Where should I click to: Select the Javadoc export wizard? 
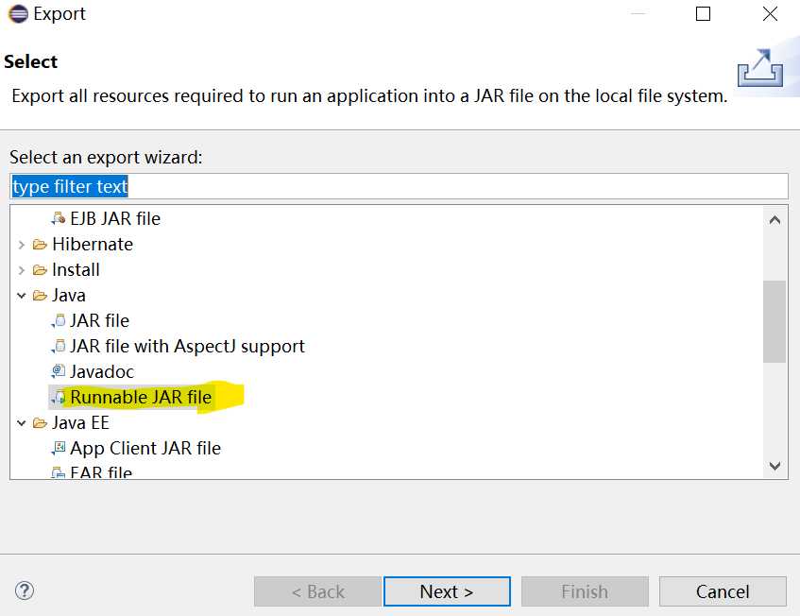pyautogui.click(x=102, y=371)
